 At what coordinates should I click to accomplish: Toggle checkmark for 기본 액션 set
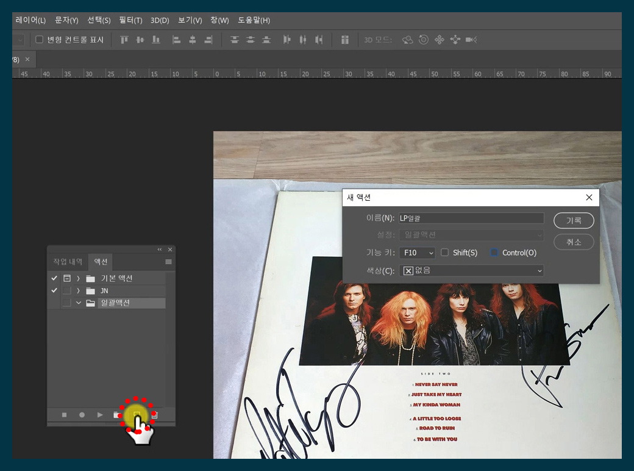[54, 278]
